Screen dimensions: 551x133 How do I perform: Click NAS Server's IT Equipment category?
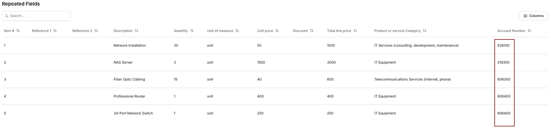coord(385,62)
